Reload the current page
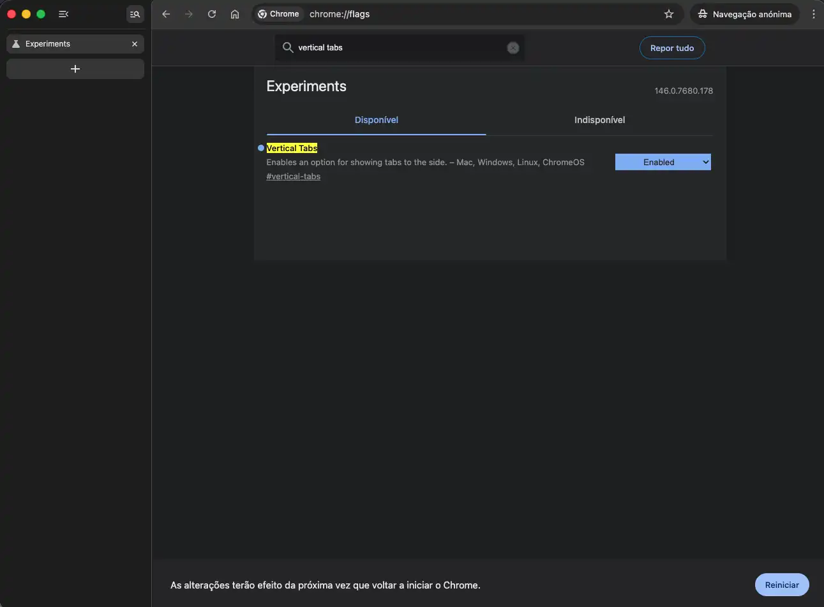The image size is (824, 607). coord(212,14)
